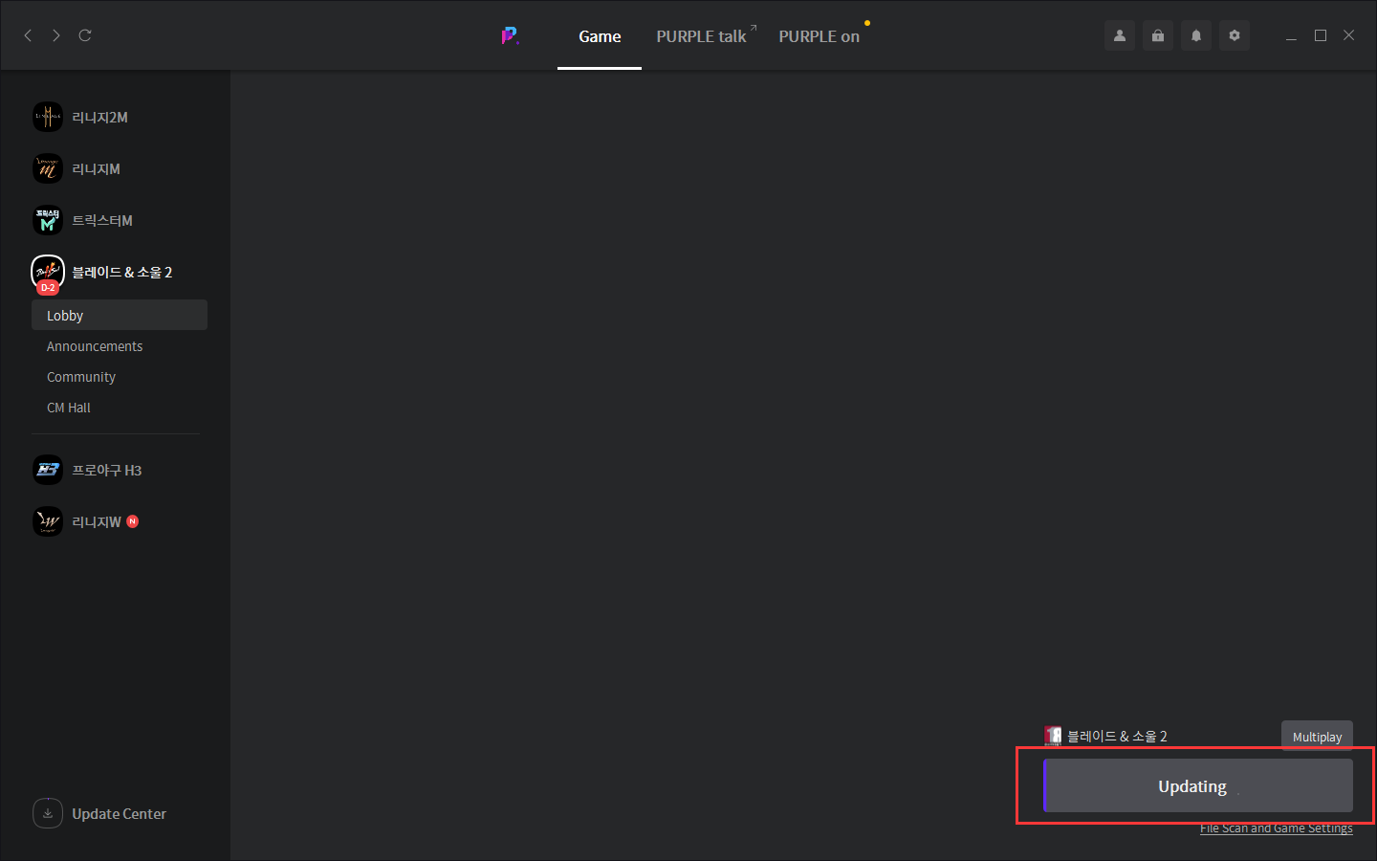Click the Updating button
Viewport: 1377px width, 861px height.
point(1197,785)
